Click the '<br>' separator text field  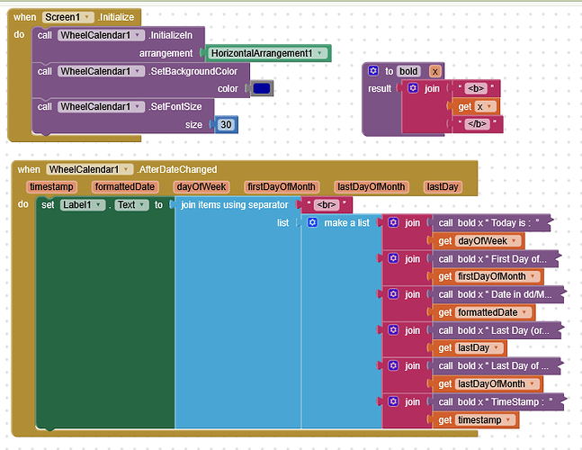point(326,205)
